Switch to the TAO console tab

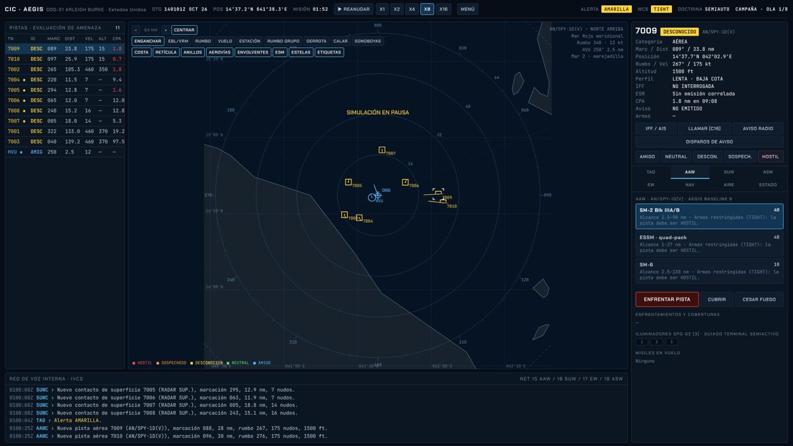point(651,172)
